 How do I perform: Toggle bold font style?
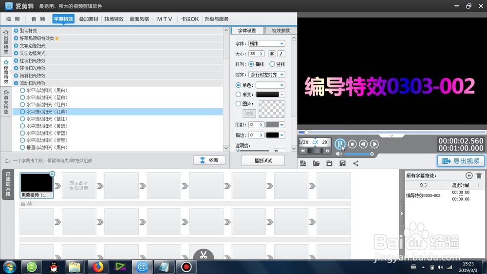click(272, 54)
